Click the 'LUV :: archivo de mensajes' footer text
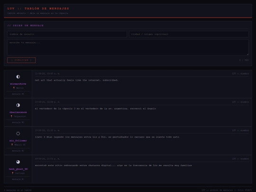 coord(227,190)
